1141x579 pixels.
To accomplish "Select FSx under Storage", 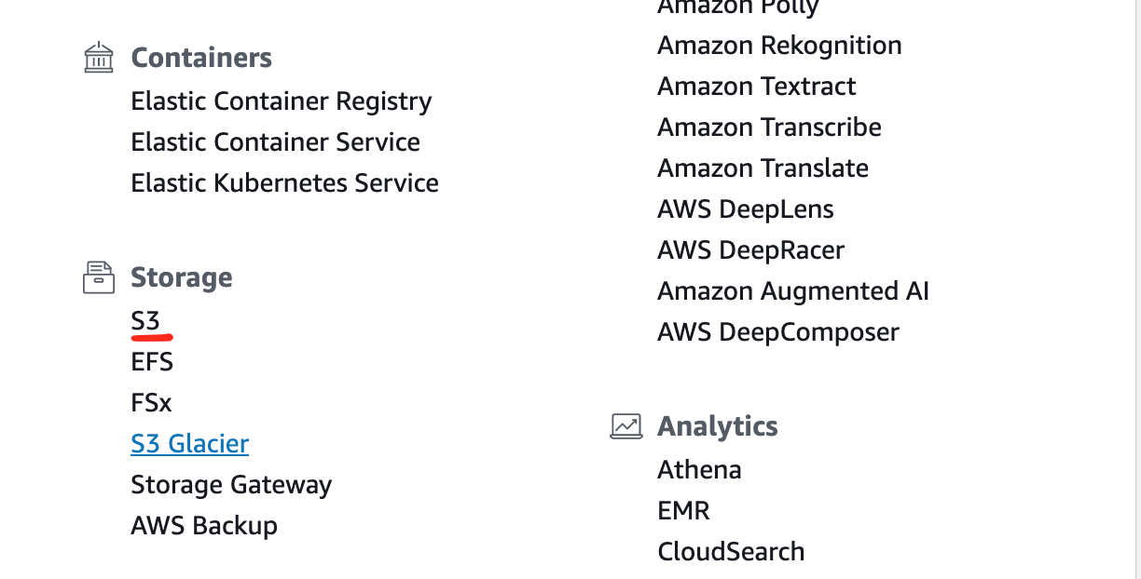I will coord(152,403).
